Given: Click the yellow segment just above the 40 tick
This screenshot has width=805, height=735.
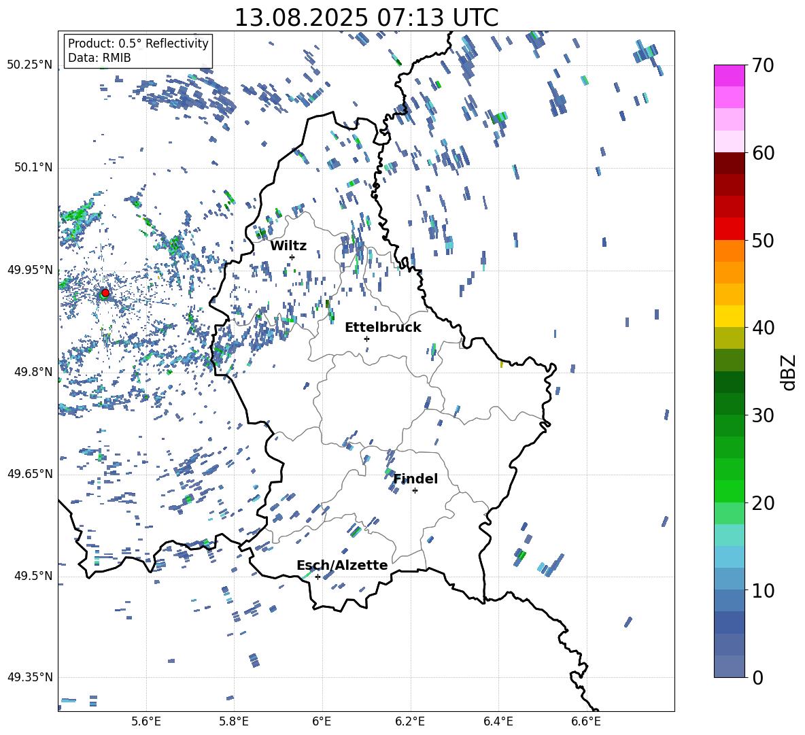Looking at the screenshot, I should pyautogui.click(x=729, y=316).
